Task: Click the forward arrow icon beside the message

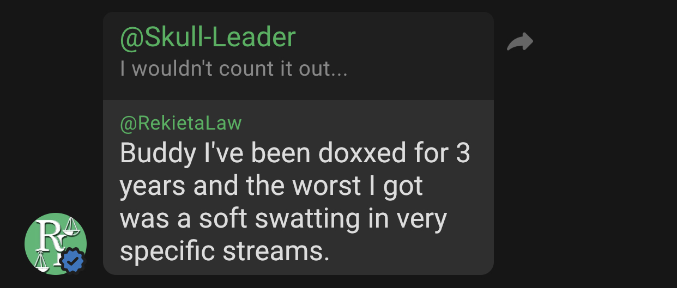Action: (x=519, y=42)
